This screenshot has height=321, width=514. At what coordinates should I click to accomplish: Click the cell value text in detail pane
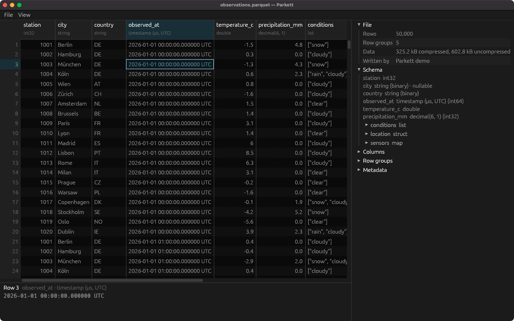click(54, 296)
